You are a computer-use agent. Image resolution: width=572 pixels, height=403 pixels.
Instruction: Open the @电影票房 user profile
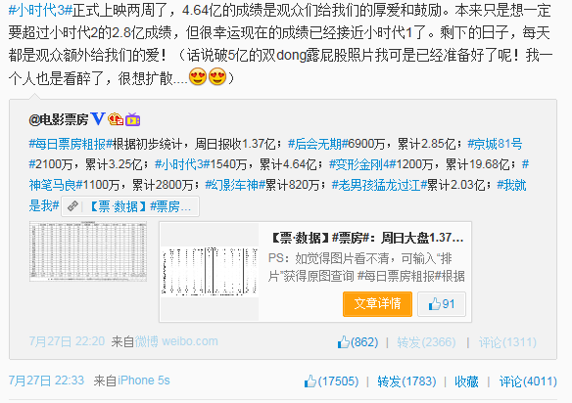(59, 119)
